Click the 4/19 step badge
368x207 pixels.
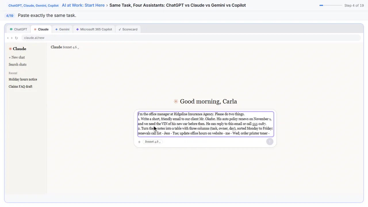click(10, 16)
